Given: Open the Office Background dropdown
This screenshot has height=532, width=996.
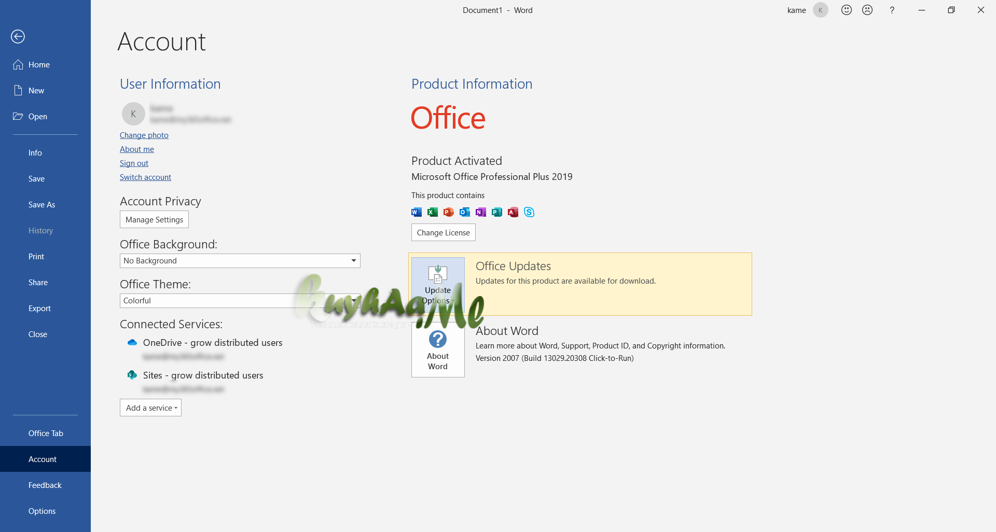Looking at the screenshot, I should coord(240,261).
